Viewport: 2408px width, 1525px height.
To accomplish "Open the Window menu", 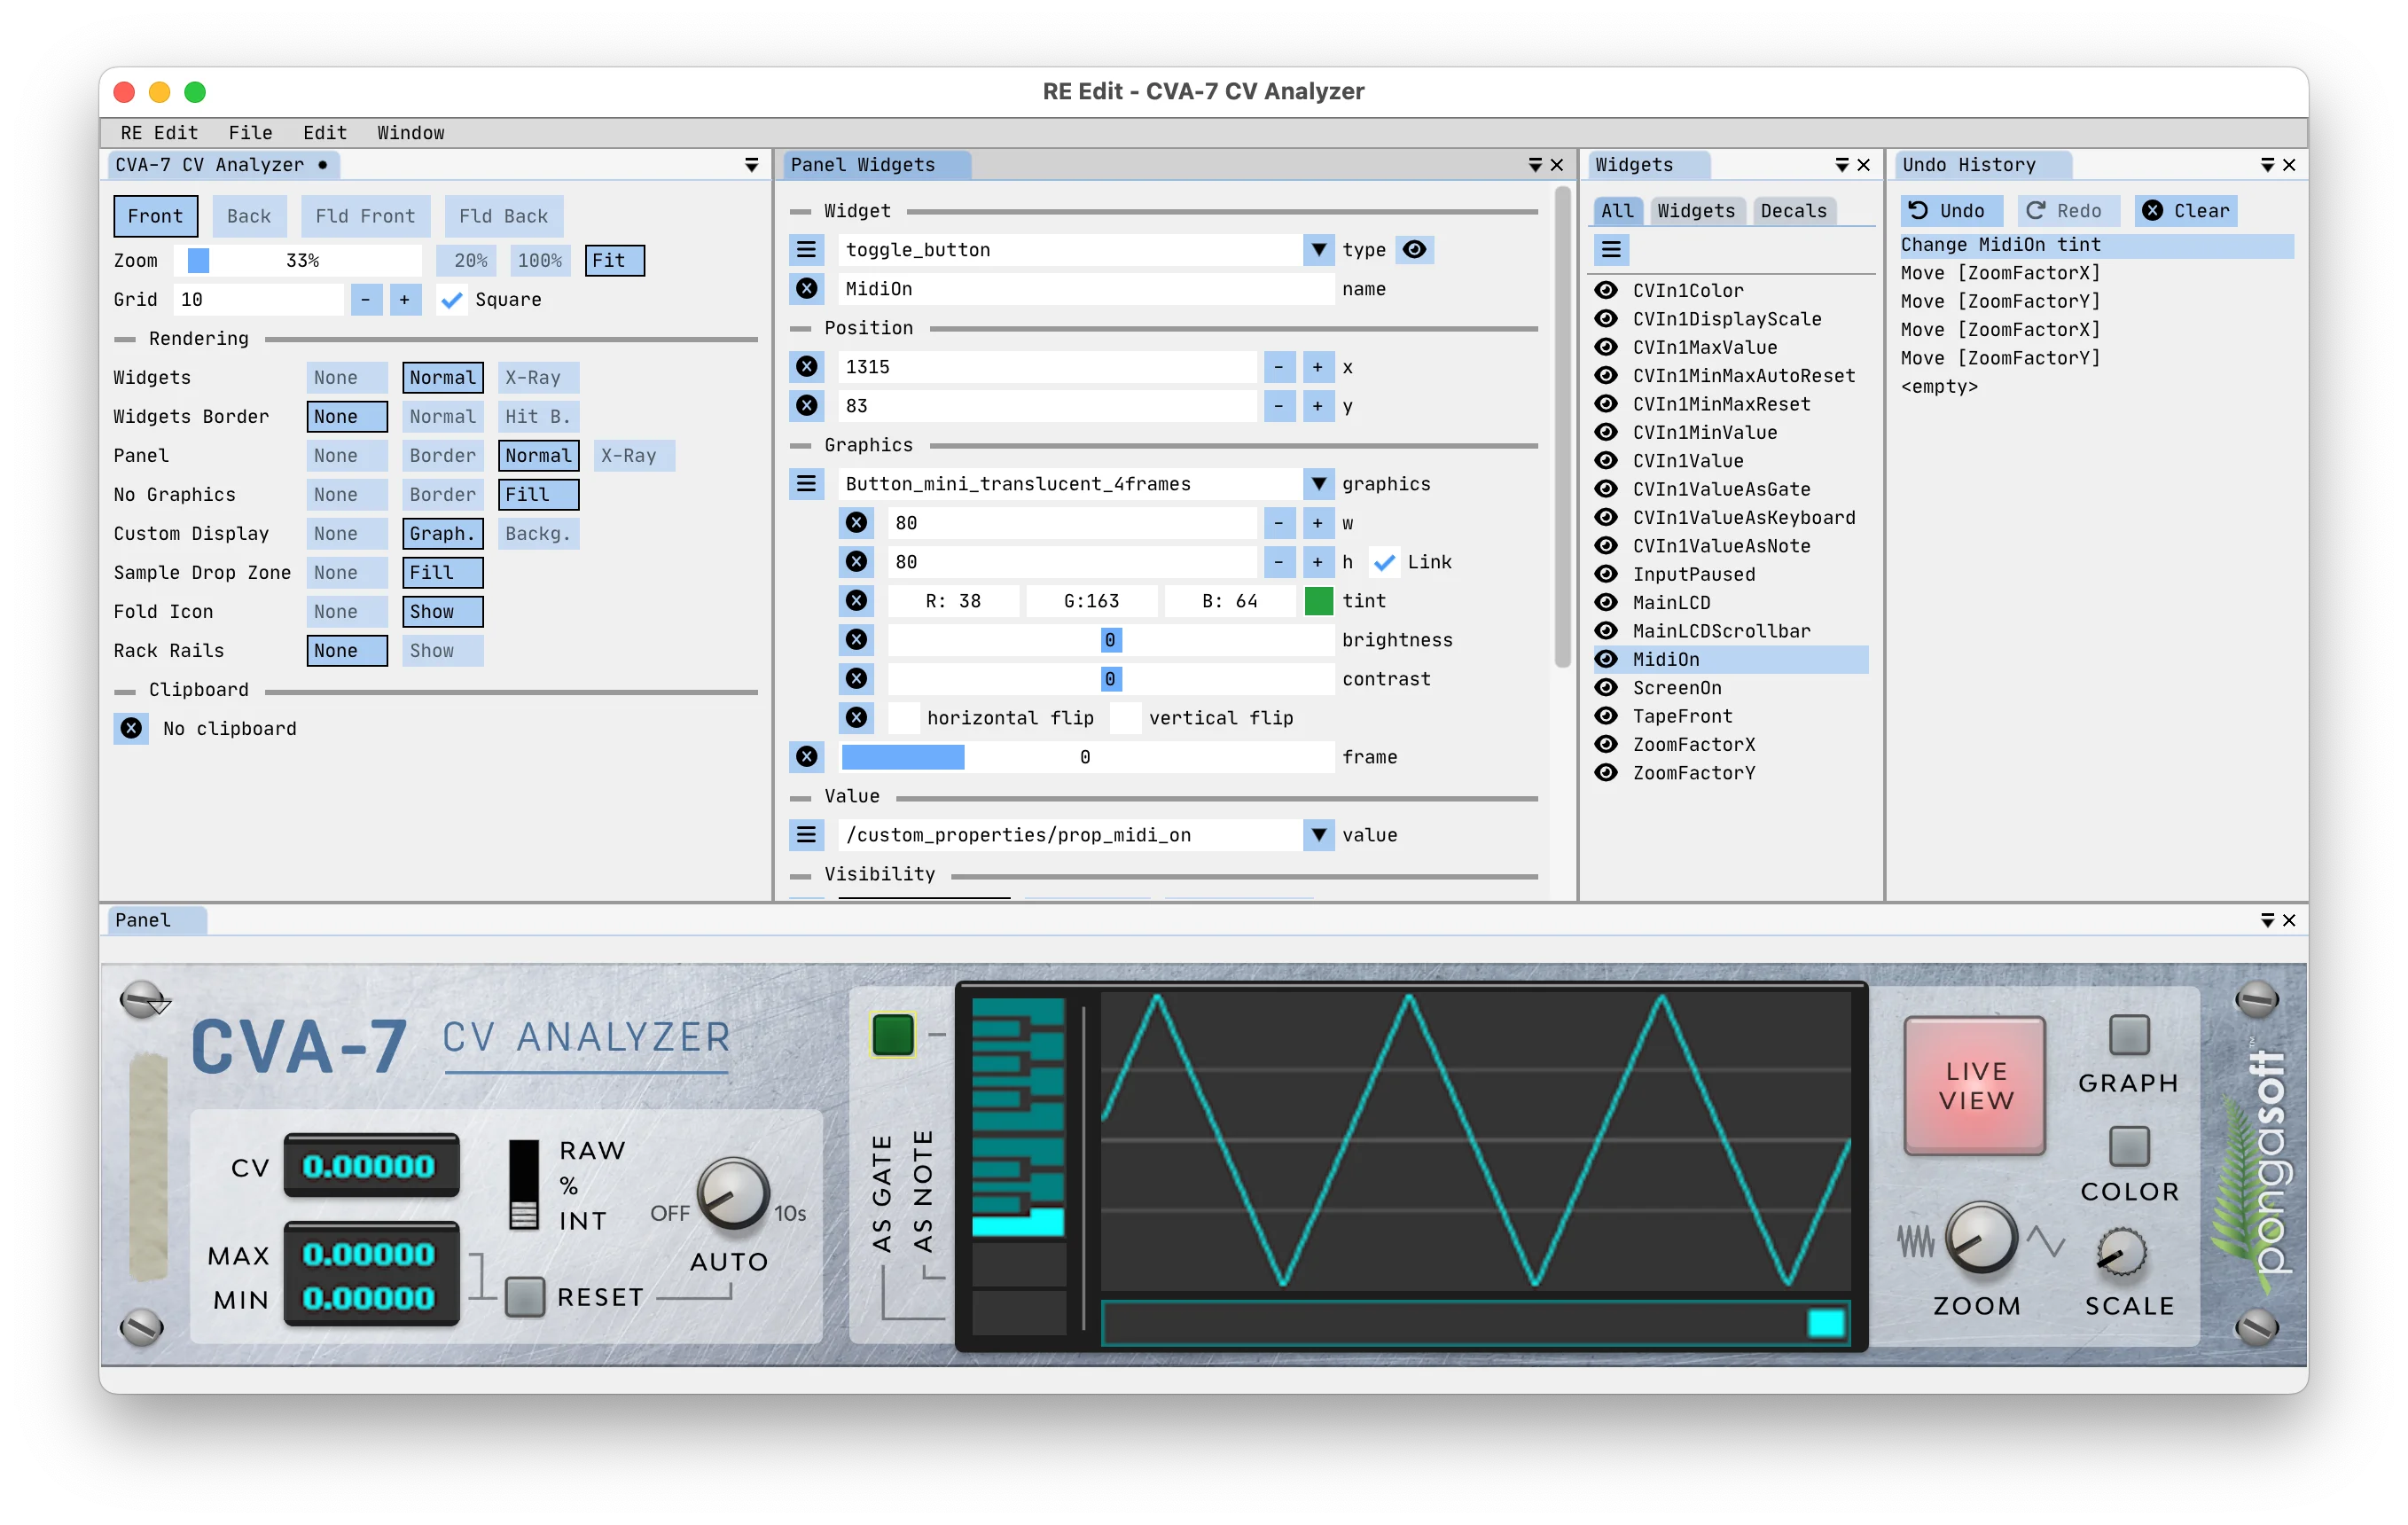I will pyautogui.click(x=411, y=133).
